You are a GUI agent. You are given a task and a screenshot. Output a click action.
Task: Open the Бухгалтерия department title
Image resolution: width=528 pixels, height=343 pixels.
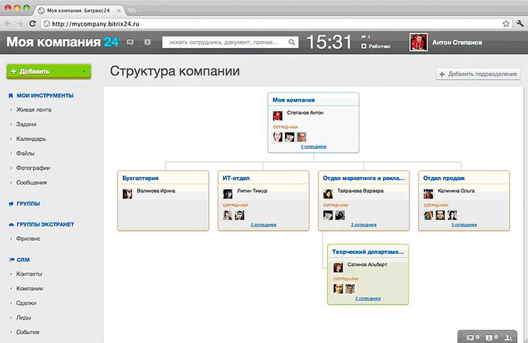tap(141, 178)
